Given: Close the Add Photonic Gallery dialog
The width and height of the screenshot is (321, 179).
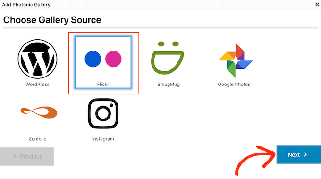Looking at the screenshot, I should [317, 5].
